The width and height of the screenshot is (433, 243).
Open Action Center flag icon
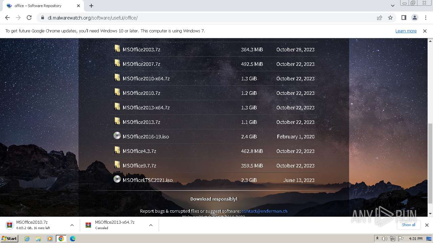click(401, 239)
